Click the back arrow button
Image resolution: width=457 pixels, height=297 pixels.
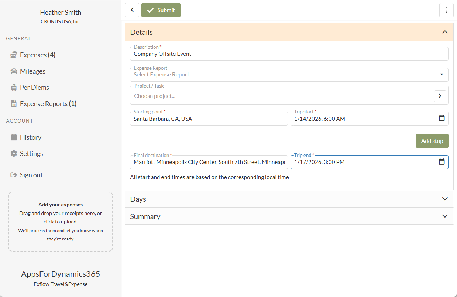132,10
